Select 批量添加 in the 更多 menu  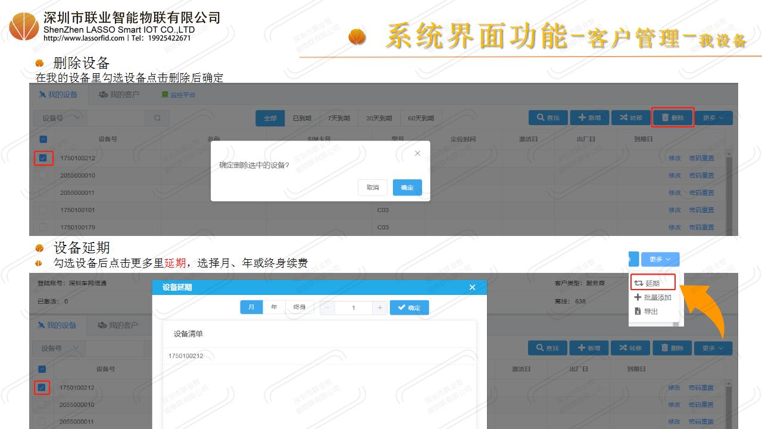tap(653, 297)
